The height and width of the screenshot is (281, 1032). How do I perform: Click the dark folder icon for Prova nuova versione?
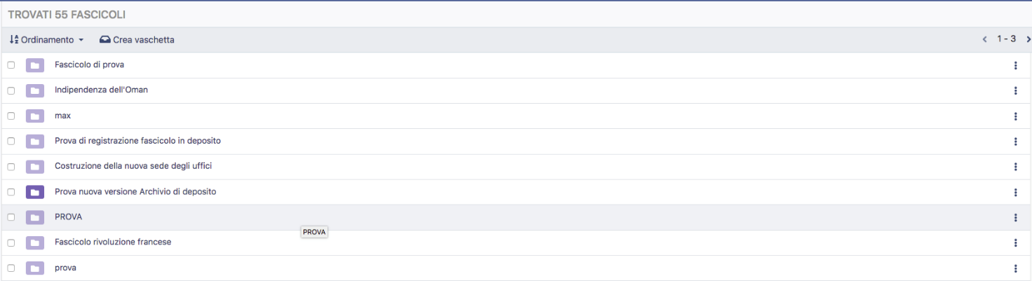(x=34, y=192)
